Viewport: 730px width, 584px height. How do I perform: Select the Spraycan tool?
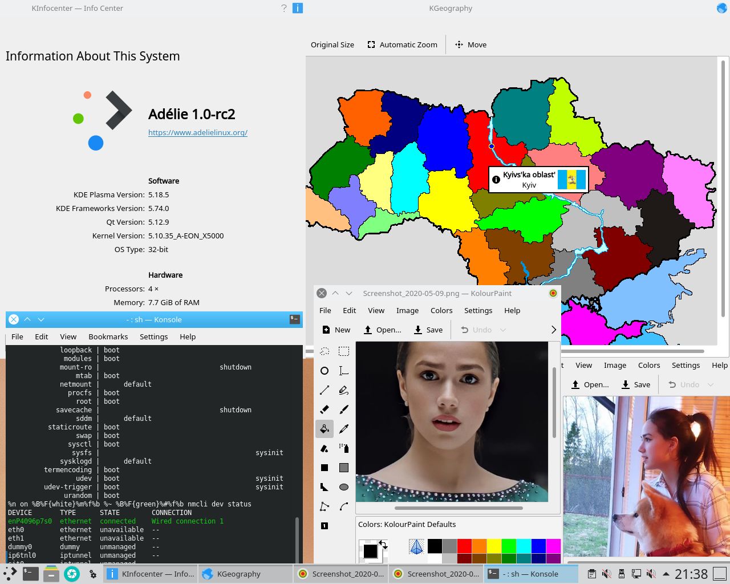pos(344,448)
